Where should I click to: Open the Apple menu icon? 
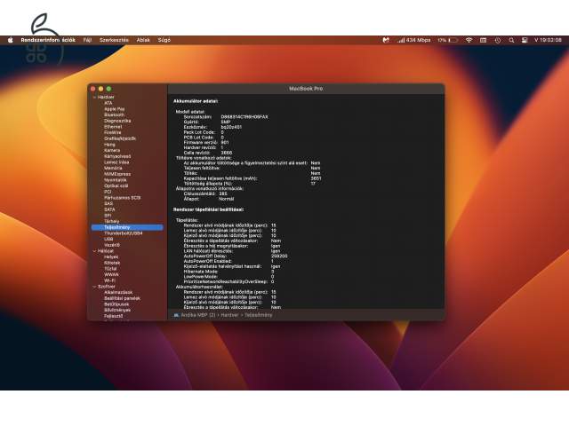click(10, 40)
